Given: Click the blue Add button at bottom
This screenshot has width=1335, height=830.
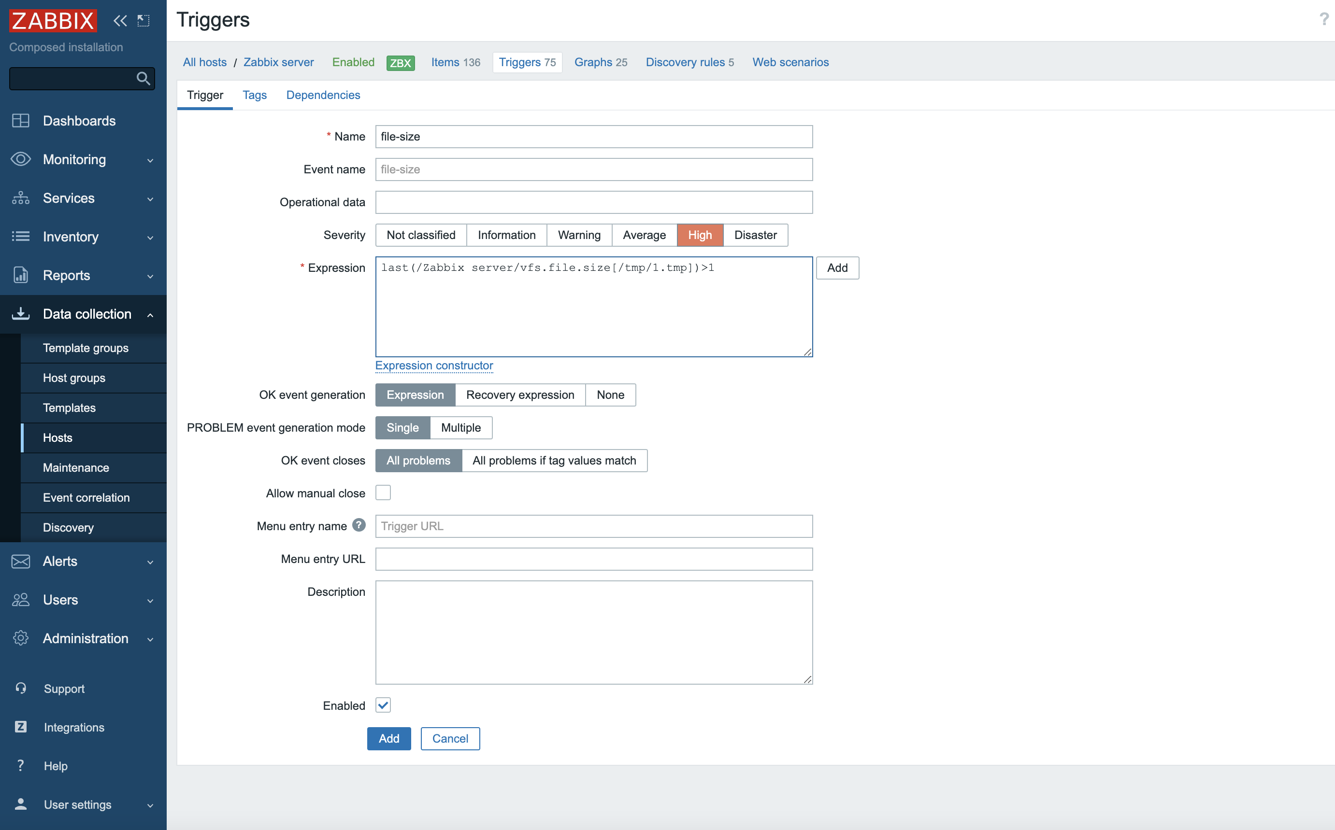Looking at the screenshot, I should (x=389, y=738).
